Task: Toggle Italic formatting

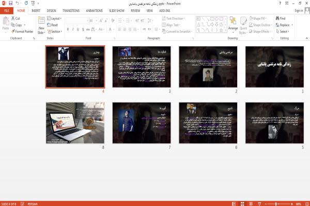Action: click(73, 29)
